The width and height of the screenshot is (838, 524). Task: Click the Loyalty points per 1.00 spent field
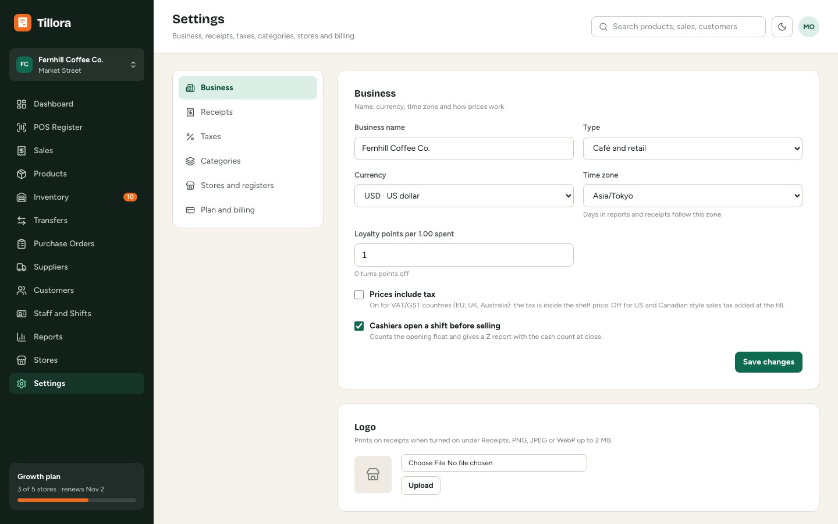coord(464,255)
